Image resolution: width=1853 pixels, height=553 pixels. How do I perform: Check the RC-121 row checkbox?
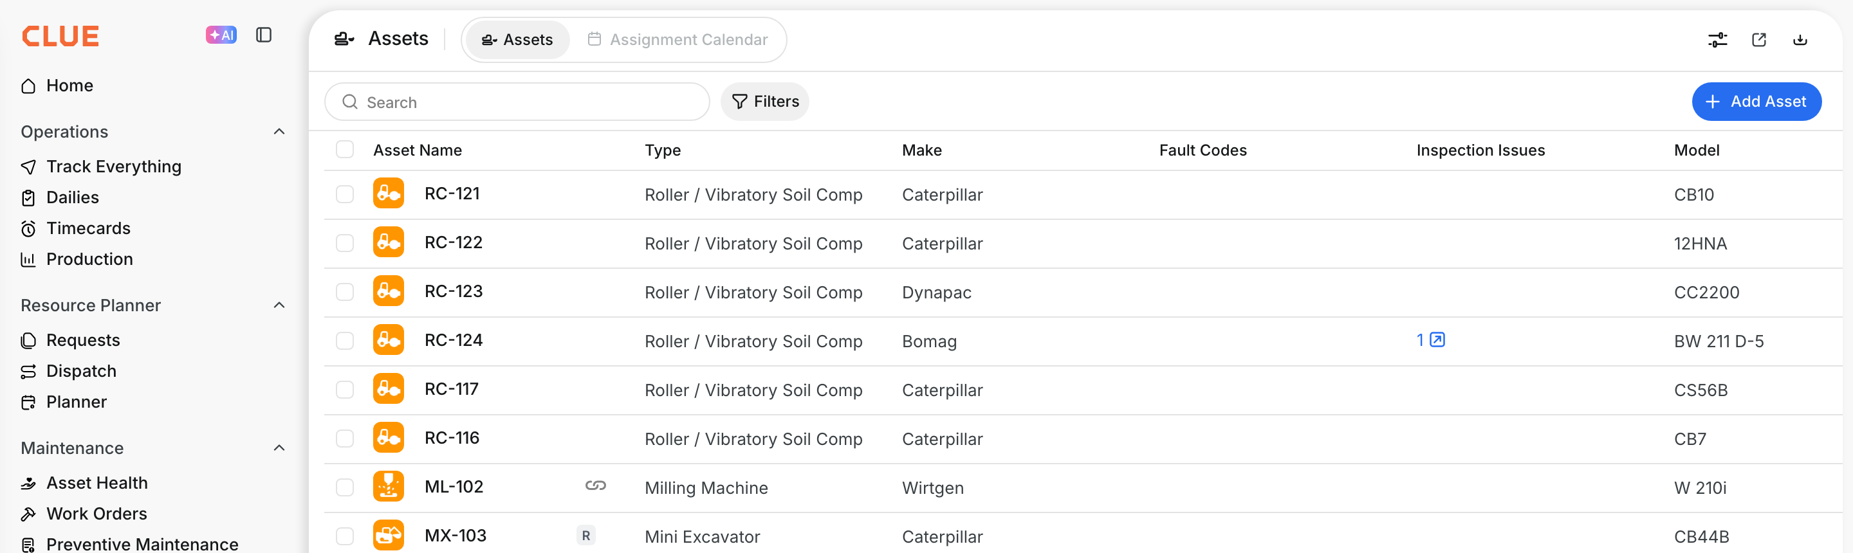pos(346,194)
